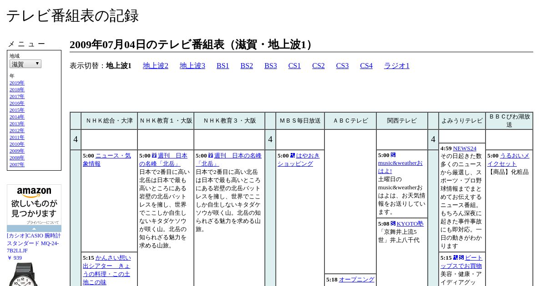Open the 地域 region dropdown showing 滋賀
Viewport: 546px width, 286px height.
[x=25, y=64]
